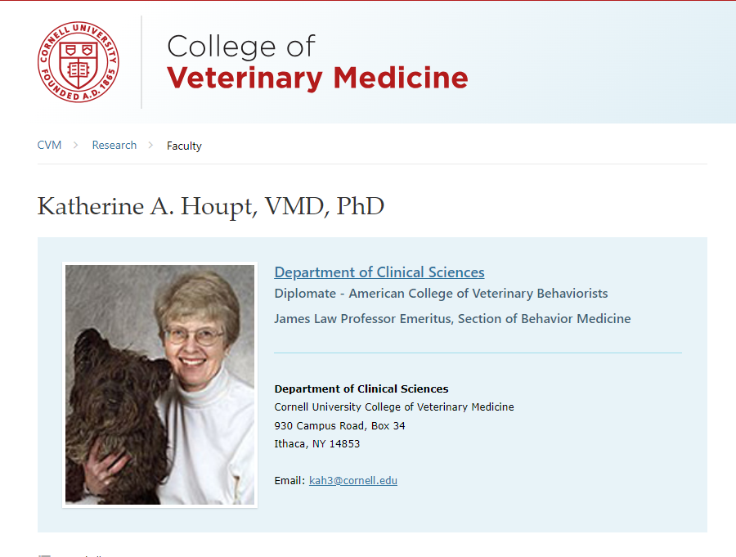Screen dimensions: 736x557
Task: Open the Research breadcrumb link
Action: point(114,146)
